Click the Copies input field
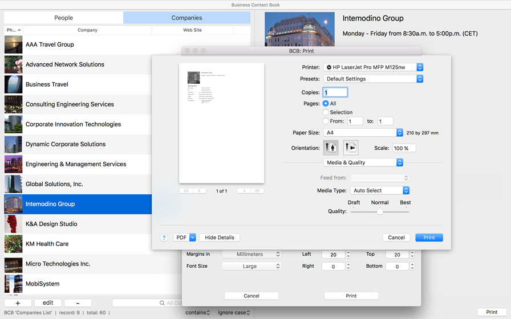The width and height of the screenshot is (511, 319). 335,92
